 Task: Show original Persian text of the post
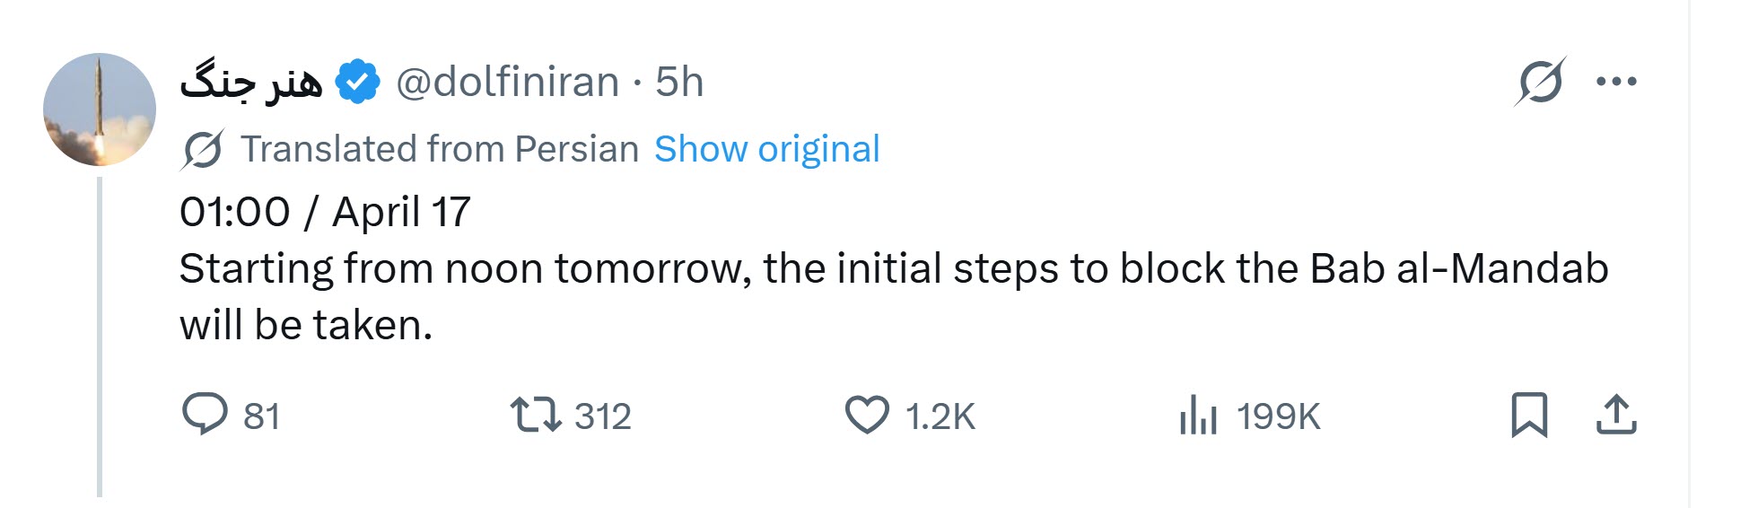[x=766, y=149]
